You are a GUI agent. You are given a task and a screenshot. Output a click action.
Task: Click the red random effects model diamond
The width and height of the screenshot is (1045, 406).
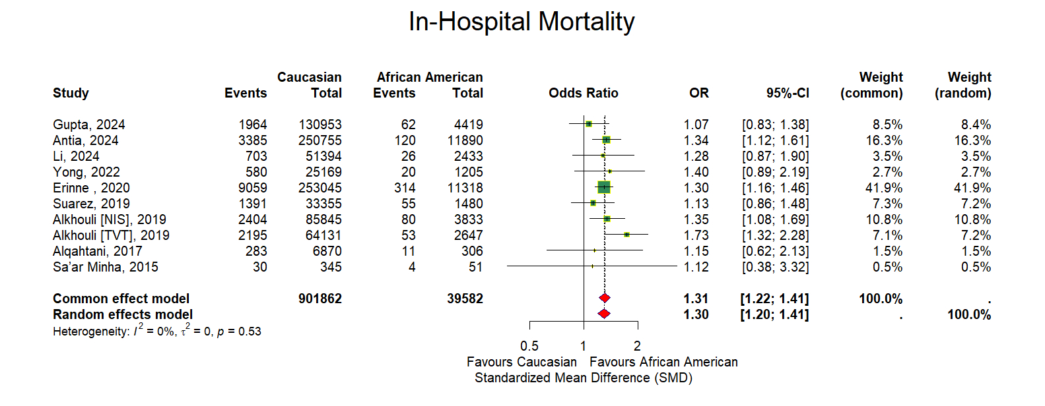click(x=603, y=314)
